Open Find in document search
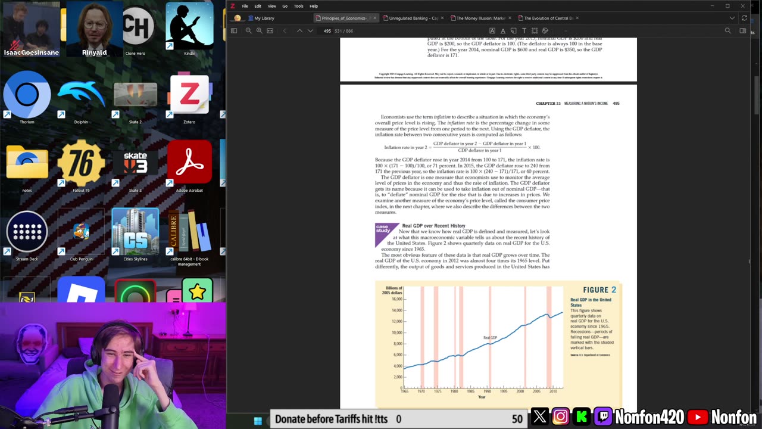Screen dimensions: 762x429 click(x=727, y=30)
